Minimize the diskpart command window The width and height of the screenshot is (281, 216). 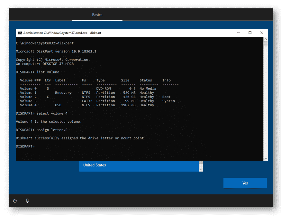(238, 33)
